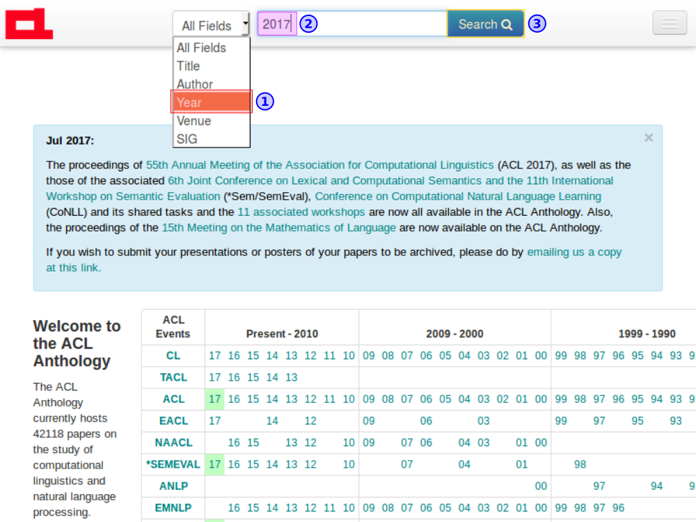Click the Jul 2017: announcement heading
The image size is (696, 522).
[x=70, y=141]
